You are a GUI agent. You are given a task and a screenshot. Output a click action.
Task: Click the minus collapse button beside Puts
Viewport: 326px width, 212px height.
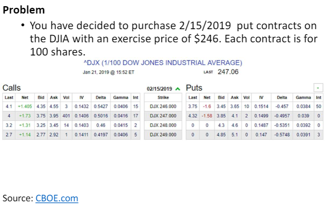point(318,88)
